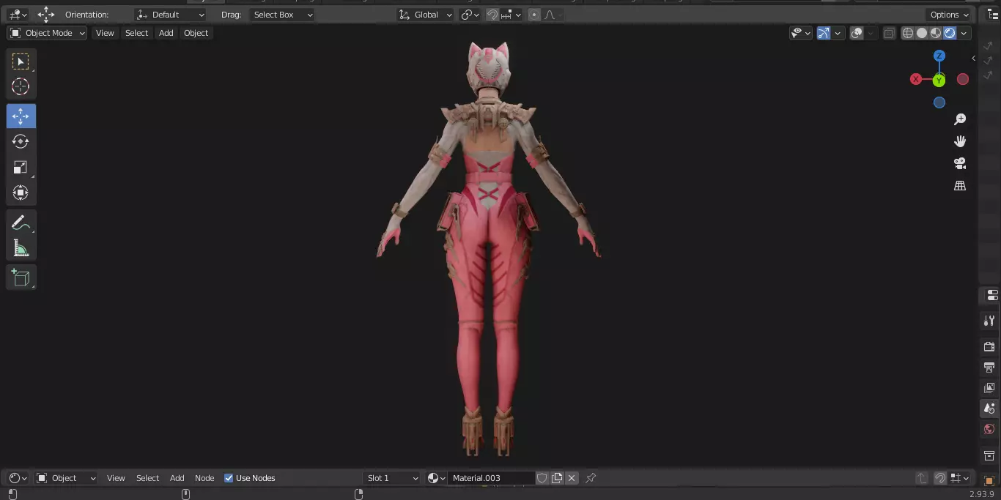The width and height of the screenshot is (1001, 500).
Task: Open the pivot point dropdown
Action: tap(470, 15)
